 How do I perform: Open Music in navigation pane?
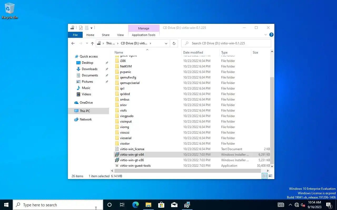tap(86, 88)
